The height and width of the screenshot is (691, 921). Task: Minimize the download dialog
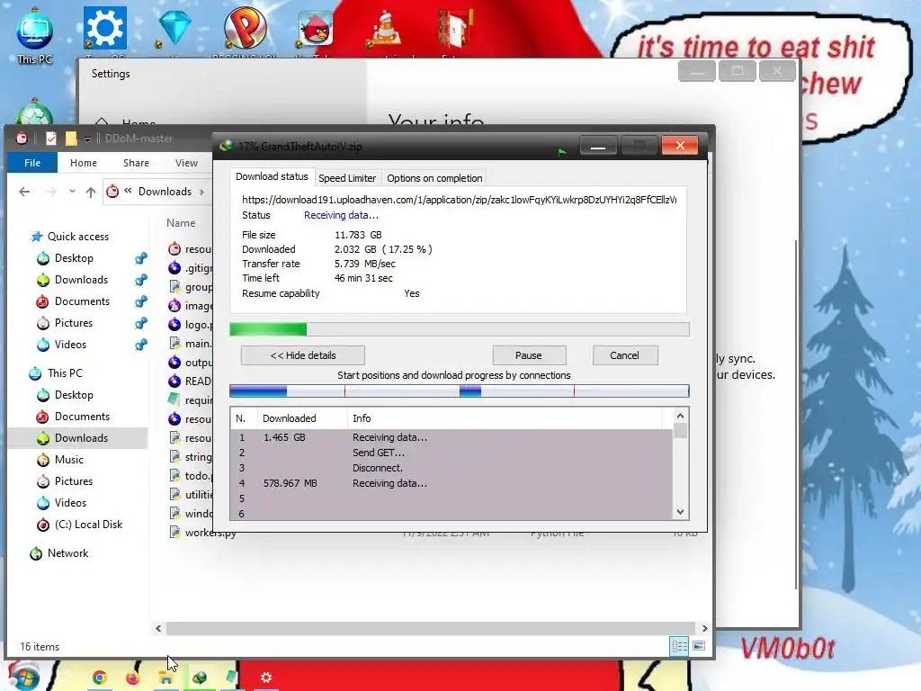[x=598, y=146]
